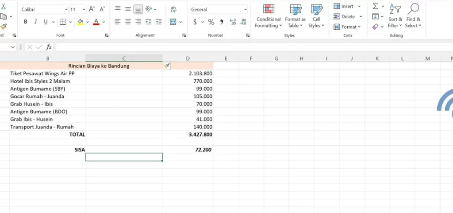
Task: Open the font size 11 box
Action: [x=78, y=10]
